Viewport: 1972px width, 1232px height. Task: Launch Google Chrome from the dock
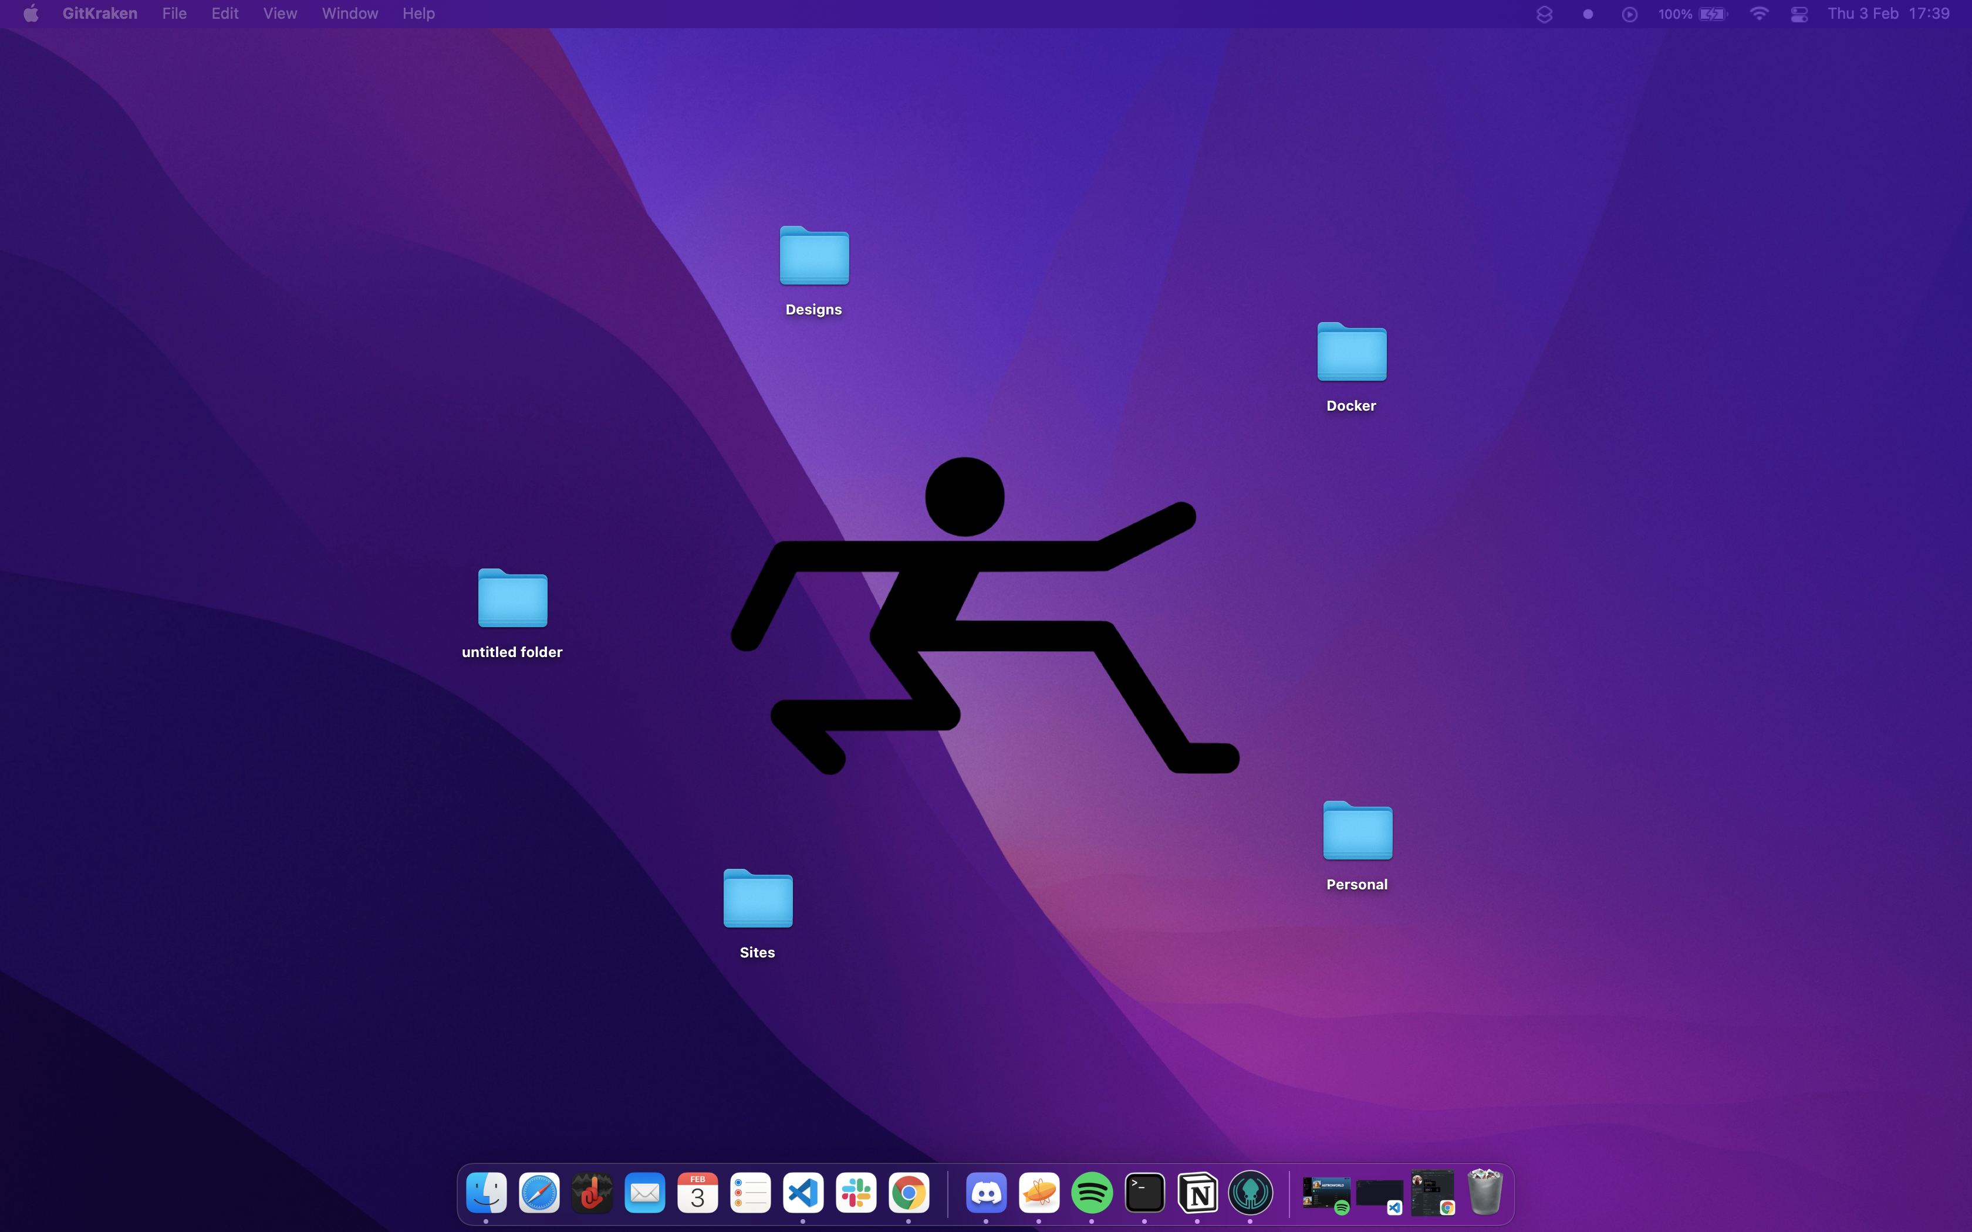tap(909, 1193)
